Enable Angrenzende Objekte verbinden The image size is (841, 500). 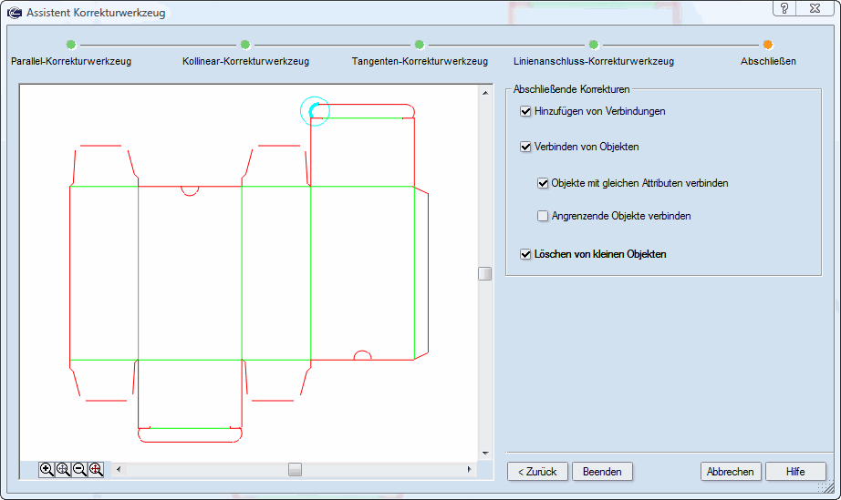point(543,216)
